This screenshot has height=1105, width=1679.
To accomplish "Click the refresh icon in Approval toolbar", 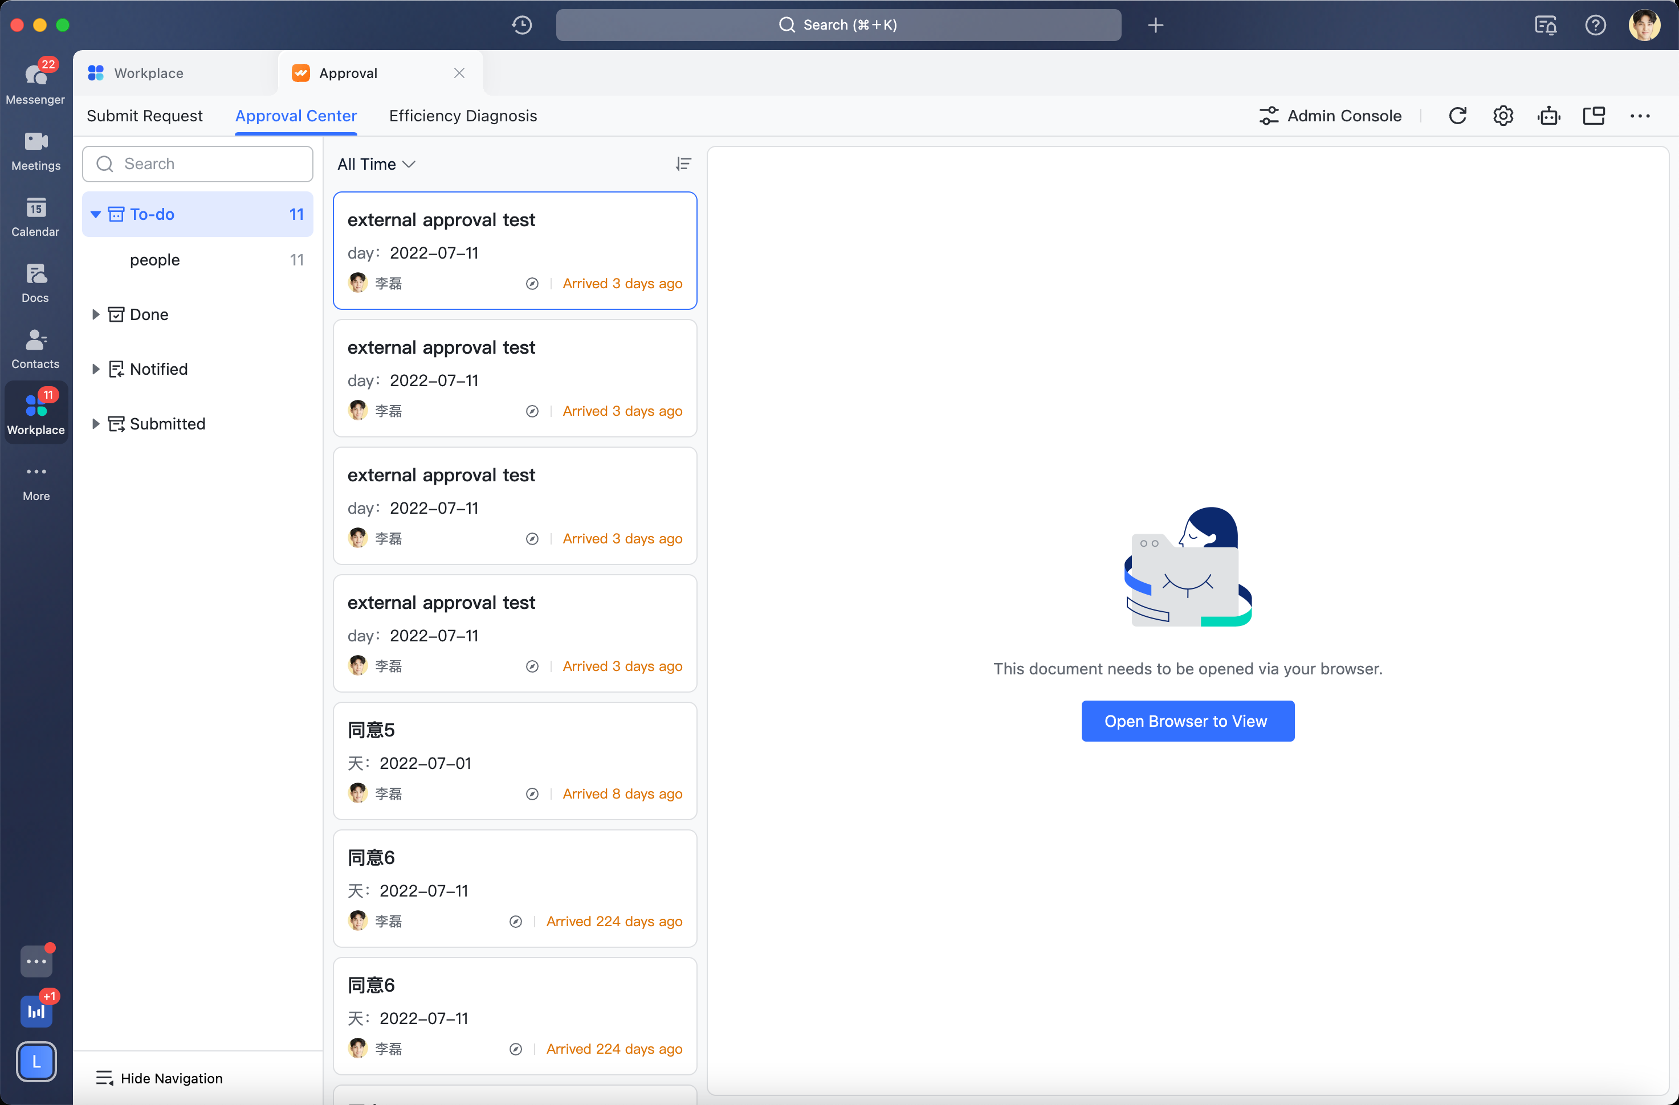I will point(1457,116).
